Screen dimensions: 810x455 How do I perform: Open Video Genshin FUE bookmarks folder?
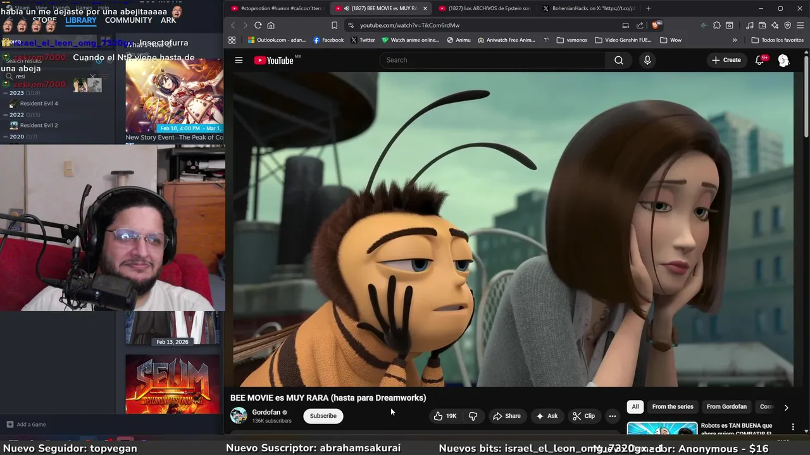(623, 40)
